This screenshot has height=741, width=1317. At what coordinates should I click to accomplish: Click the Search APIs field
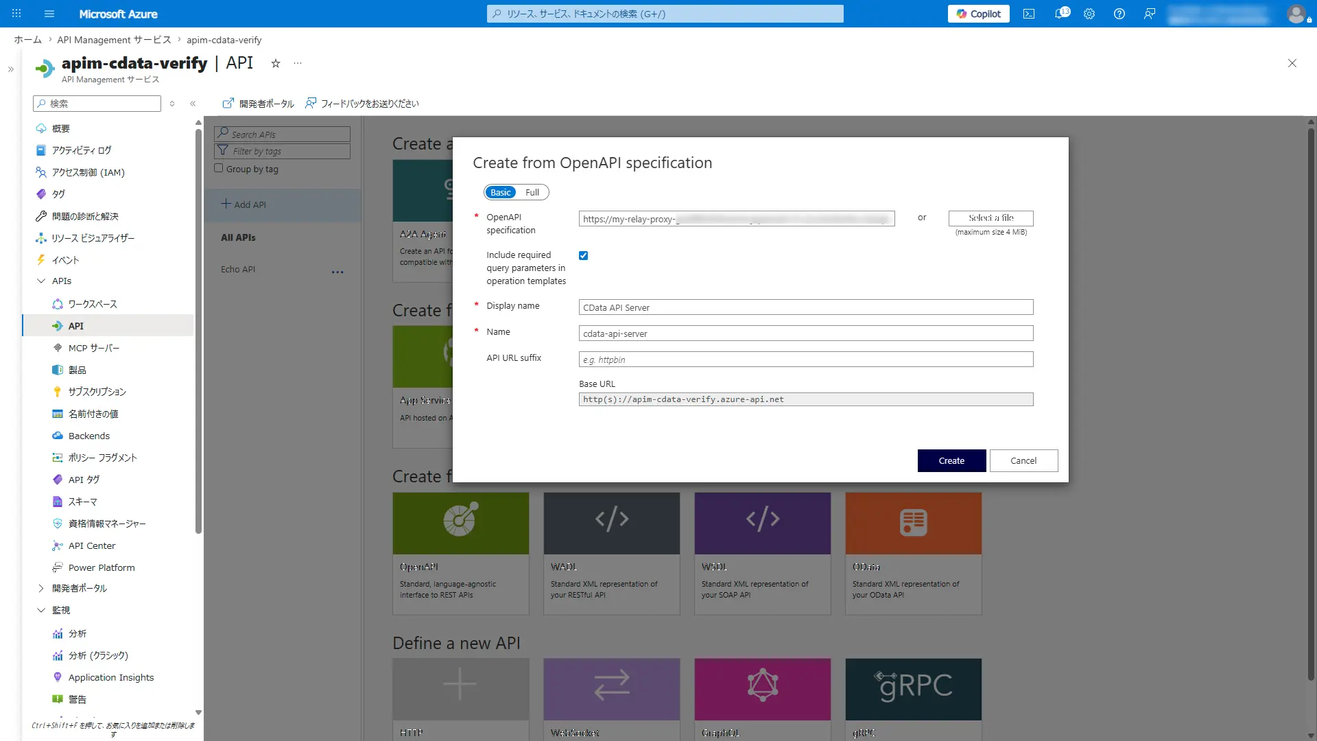[x=282, y=134]
